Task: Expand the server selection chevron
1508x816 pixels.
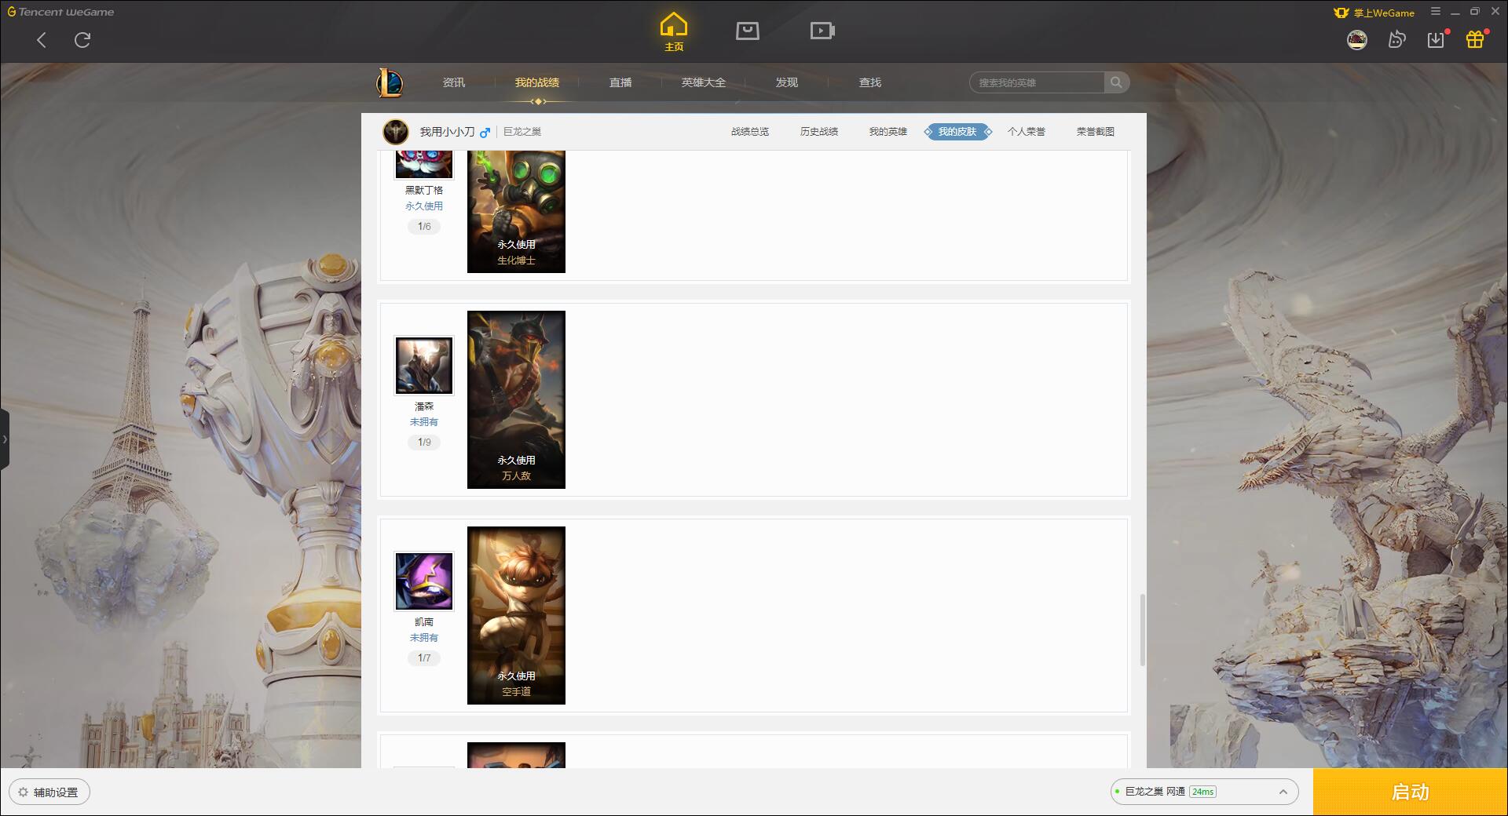Action: click(x=1283, y=792)
